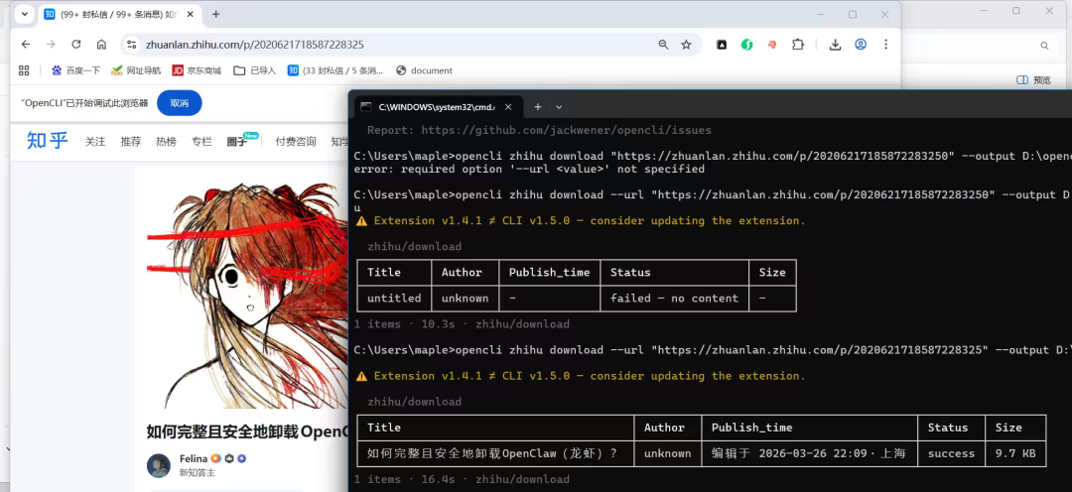Click the browser back arrow
Viewport: 1072px width, 492px height.
pos(26,45)
